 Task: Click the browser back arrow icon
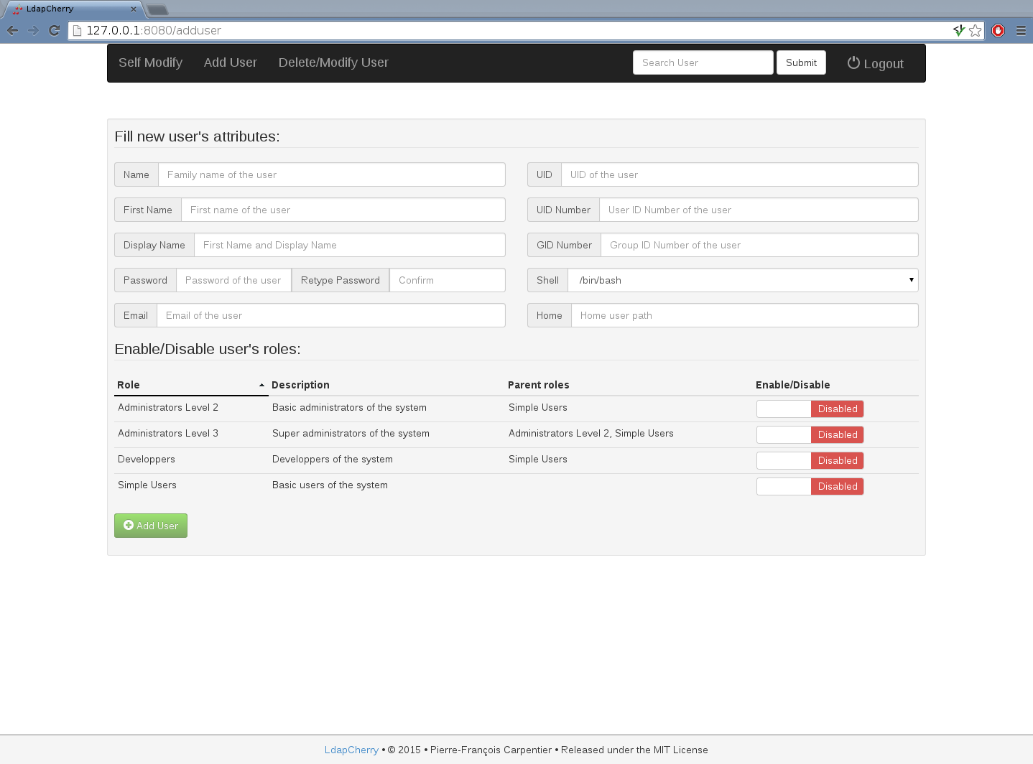[12, 30]
